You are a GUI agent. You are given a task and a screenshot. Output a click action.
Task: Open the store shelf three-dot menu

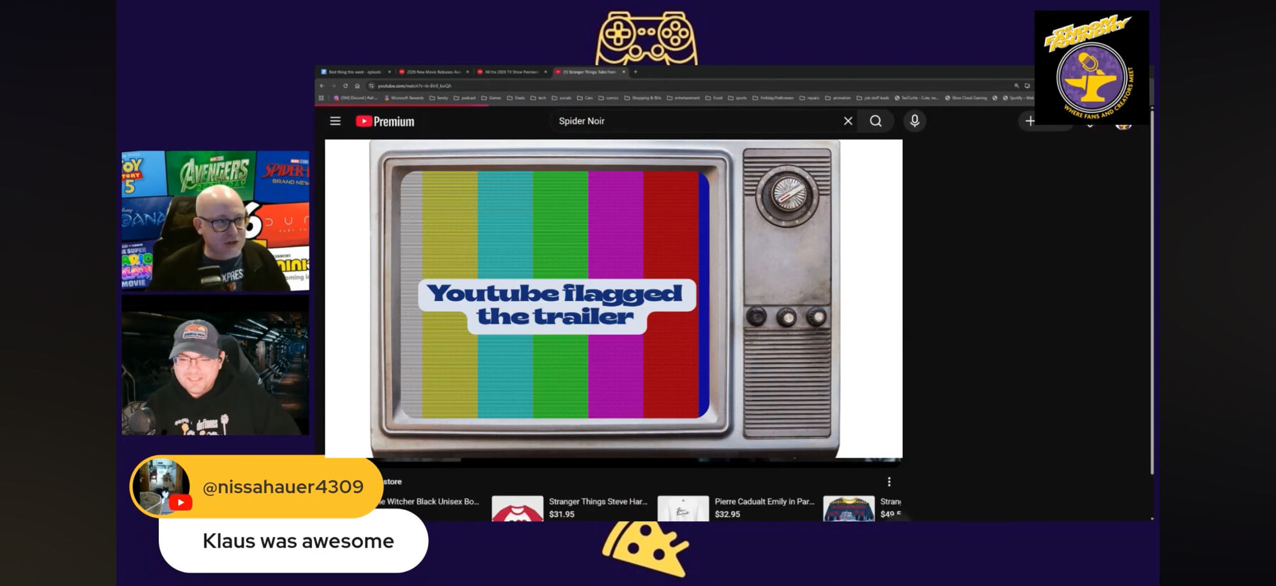(x=889, y=482)
